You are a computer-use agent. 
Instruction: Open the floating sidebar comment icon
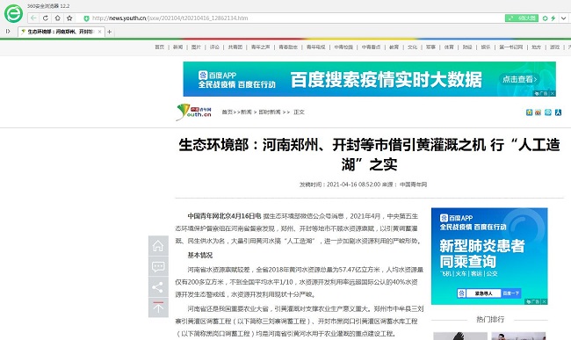158,266
